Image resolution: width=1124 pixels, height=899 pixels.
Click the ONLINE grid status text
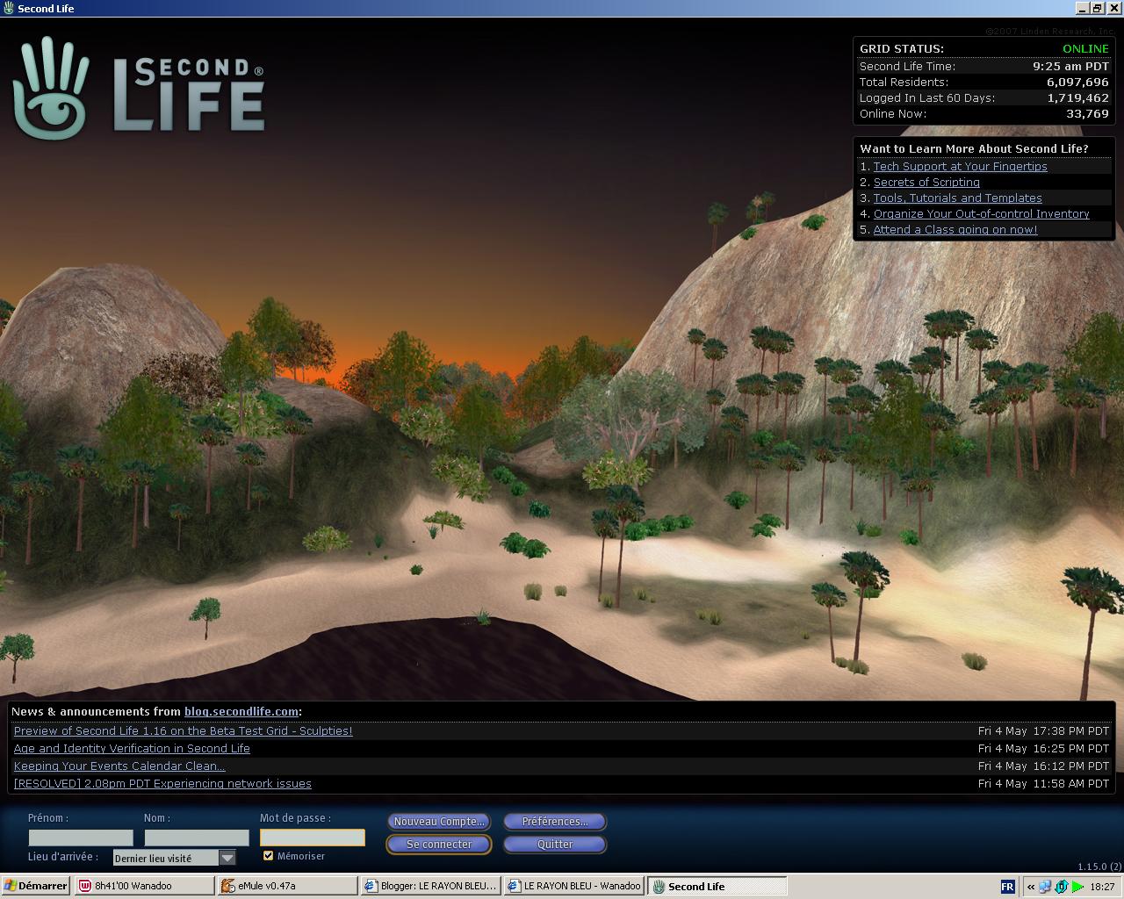tap(1085, 49)
